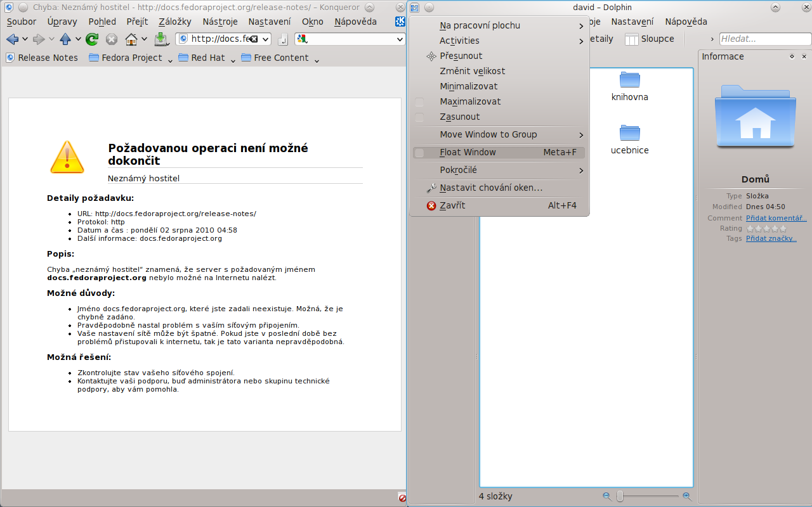Enable the Float Window checkbox
This screenshot has height=507, width=812.
tap(419, 152)
